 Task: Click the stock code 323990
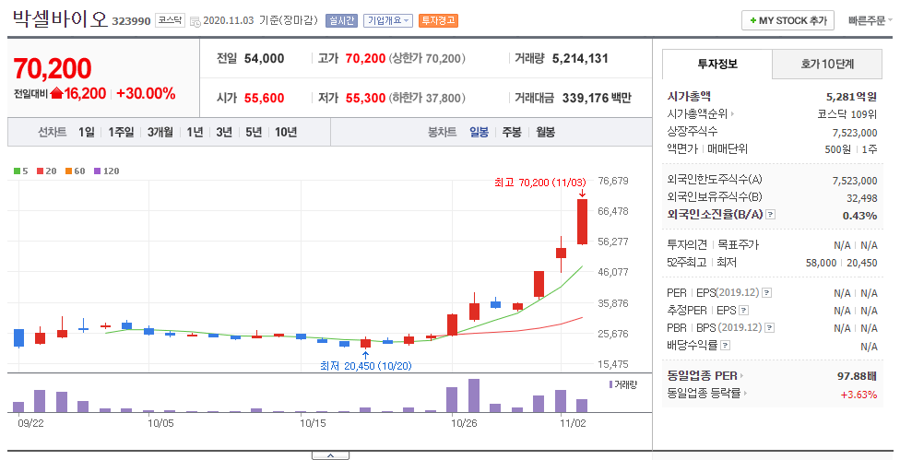click(131, 21)
